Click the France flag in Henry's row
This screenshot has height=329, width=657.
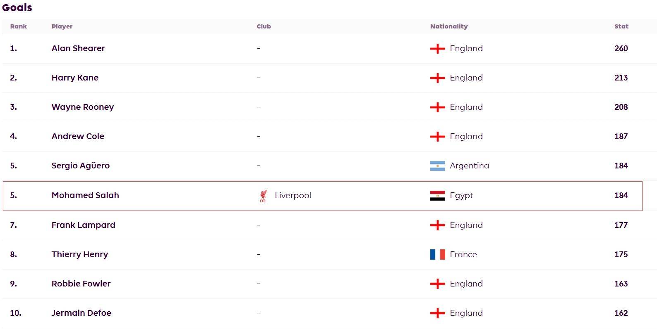click(437, 254)
